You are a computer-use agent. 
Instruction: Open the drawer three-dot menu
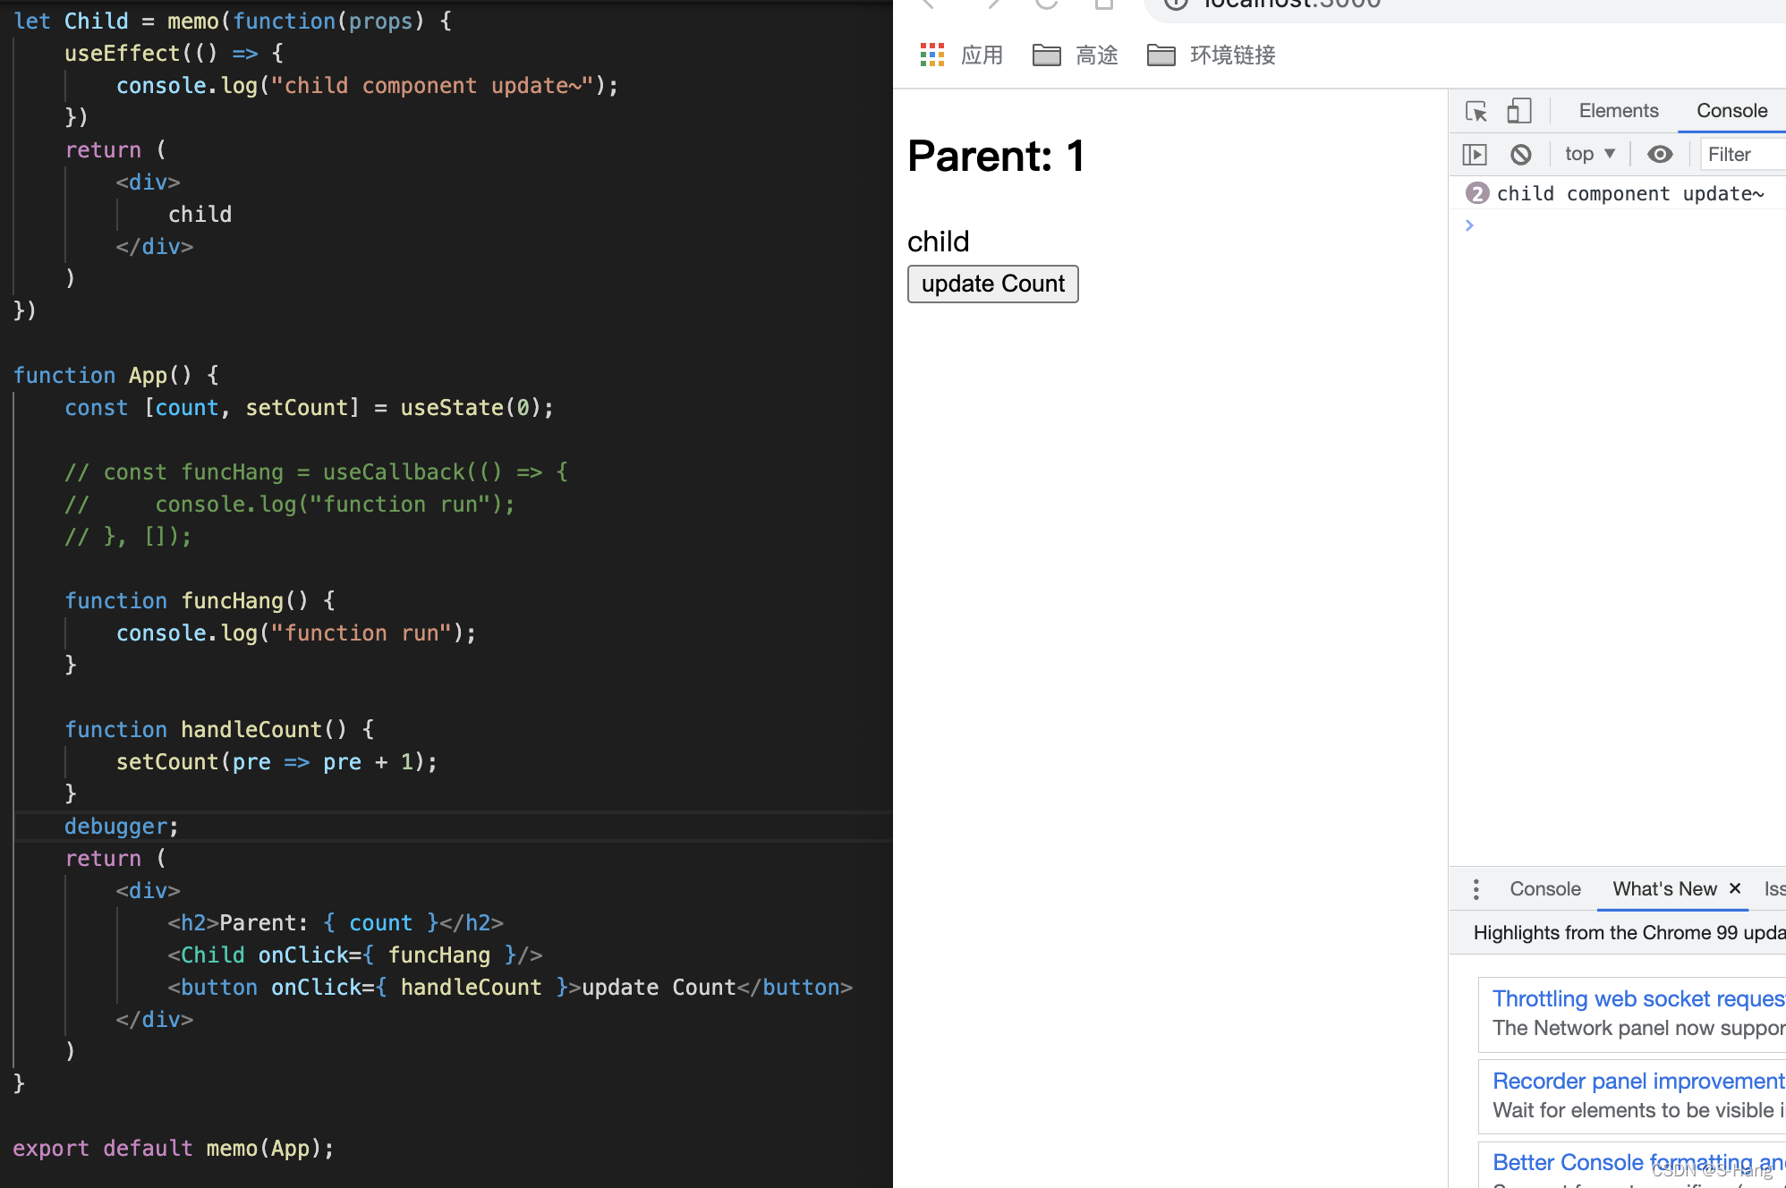point(1476,889)
